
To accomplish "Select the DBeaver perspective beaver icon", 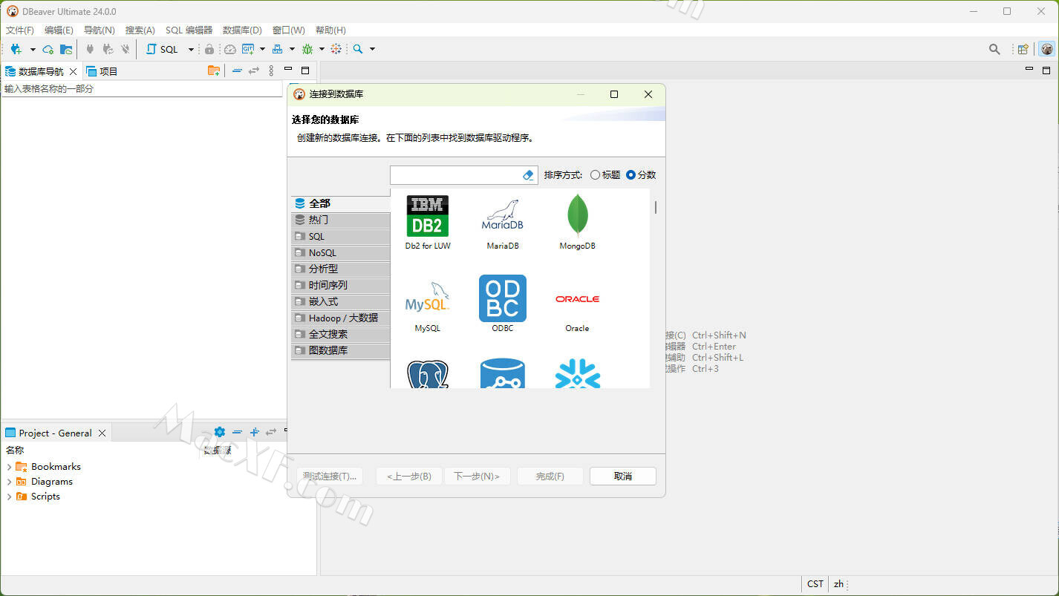I will [x=1047, y=49].
